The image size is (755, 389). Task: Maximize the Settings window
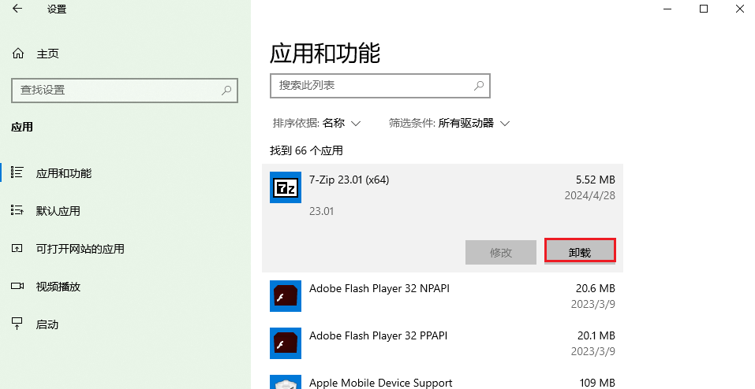coord(704,9)
